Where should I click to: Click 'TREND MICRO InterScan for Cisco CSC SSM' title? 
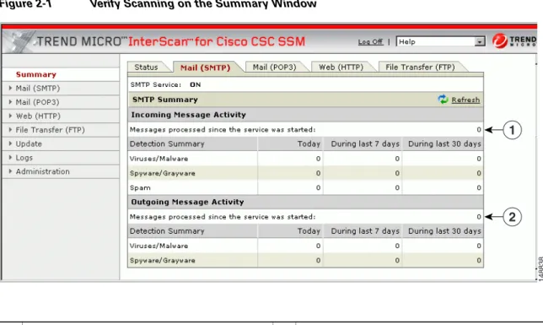coord(171,41)
